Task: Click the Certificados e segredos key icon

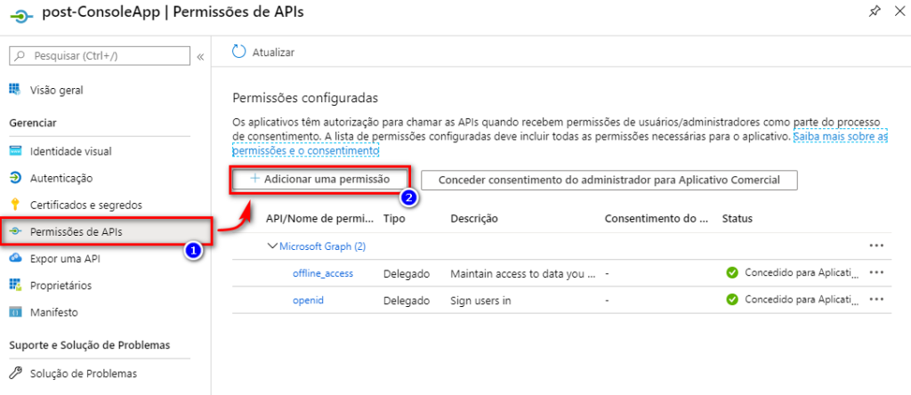Action: click(x=15, y=205)
